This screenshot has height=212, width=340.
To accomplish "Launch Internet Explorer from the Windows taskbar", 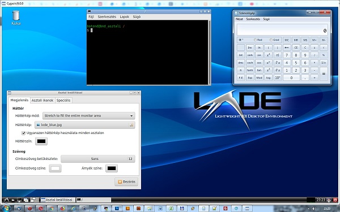I will pyautogui.click(x=73, y=209).
